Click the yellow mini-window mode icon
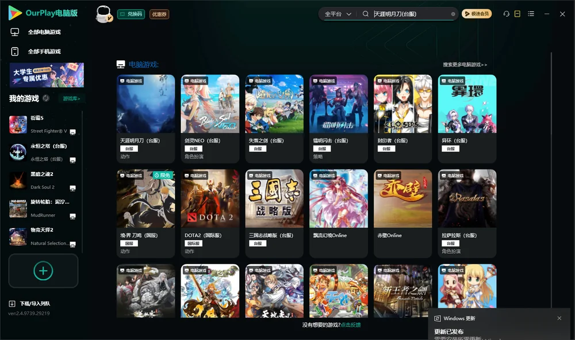This screenshot has width=575, height=340. pos(517,14)
